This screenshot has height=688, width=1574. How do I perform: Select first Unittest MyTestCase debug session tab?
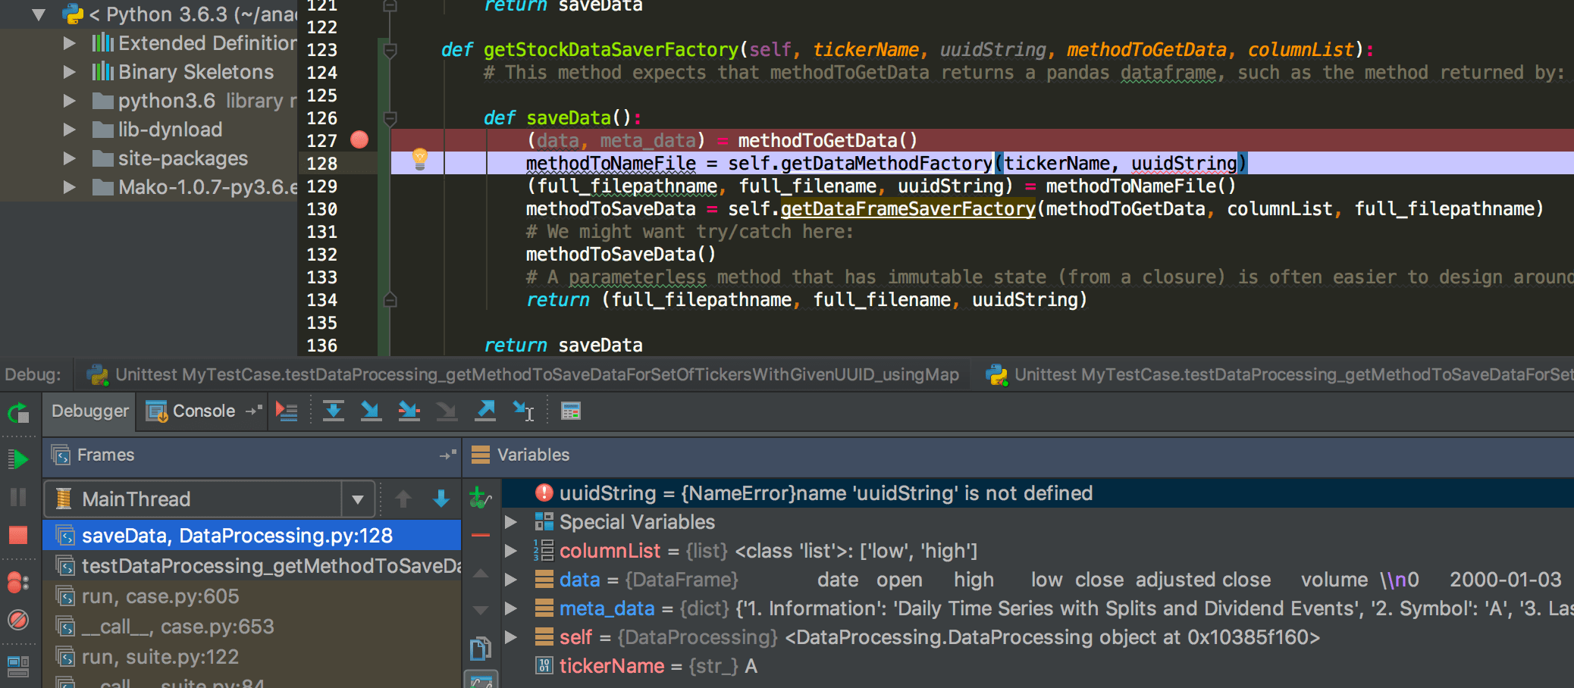click(522, 375)
